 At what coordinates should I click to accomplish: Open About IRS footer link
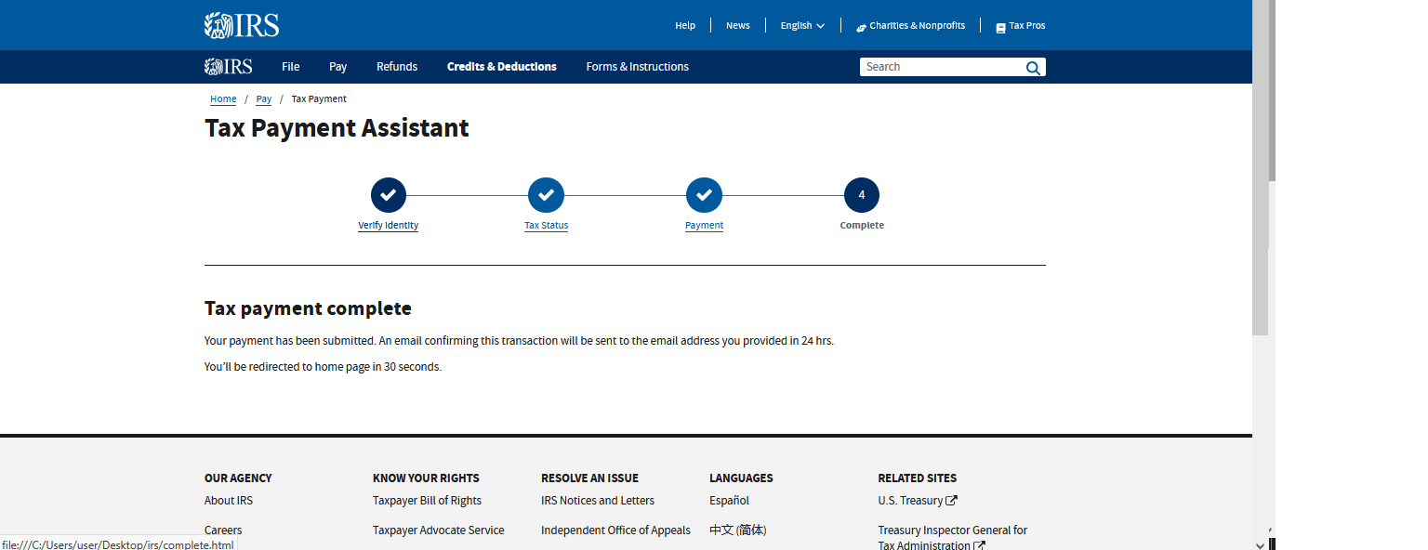(x=229, y=501)
